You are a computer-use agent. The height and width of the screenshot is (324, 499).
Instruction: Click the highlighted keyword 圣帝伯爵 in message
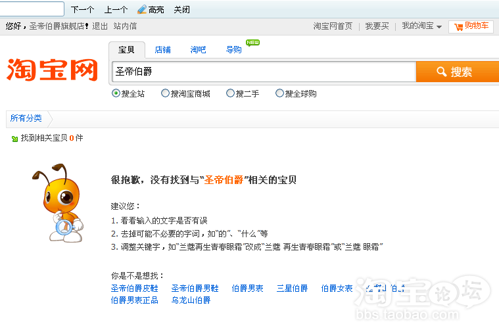pos(224,180)
